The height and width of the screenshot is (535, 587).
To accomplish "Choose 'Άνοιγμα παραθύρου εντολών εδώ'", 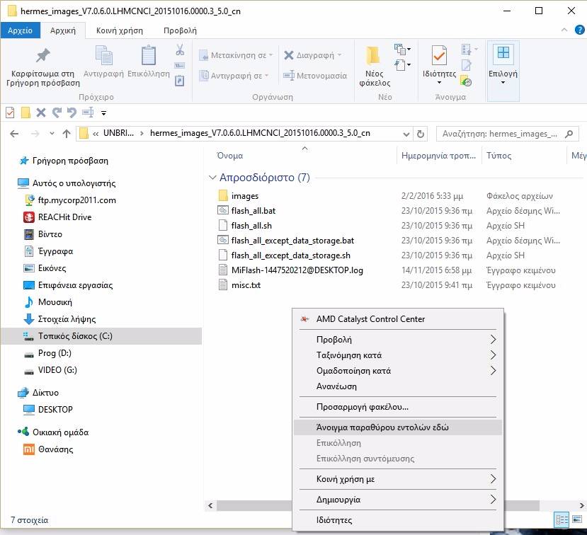I will 382,427.
